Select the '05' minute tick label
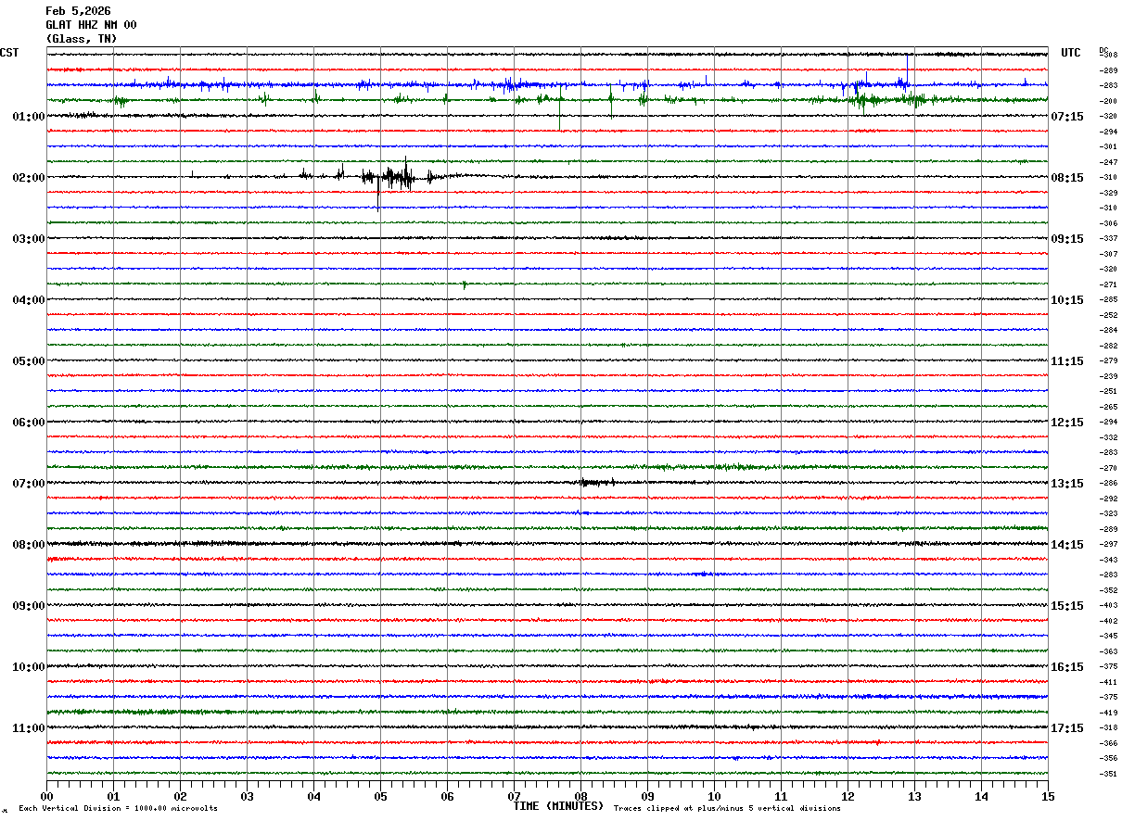This screenshot has height=821, width=1122. point(381,796)
